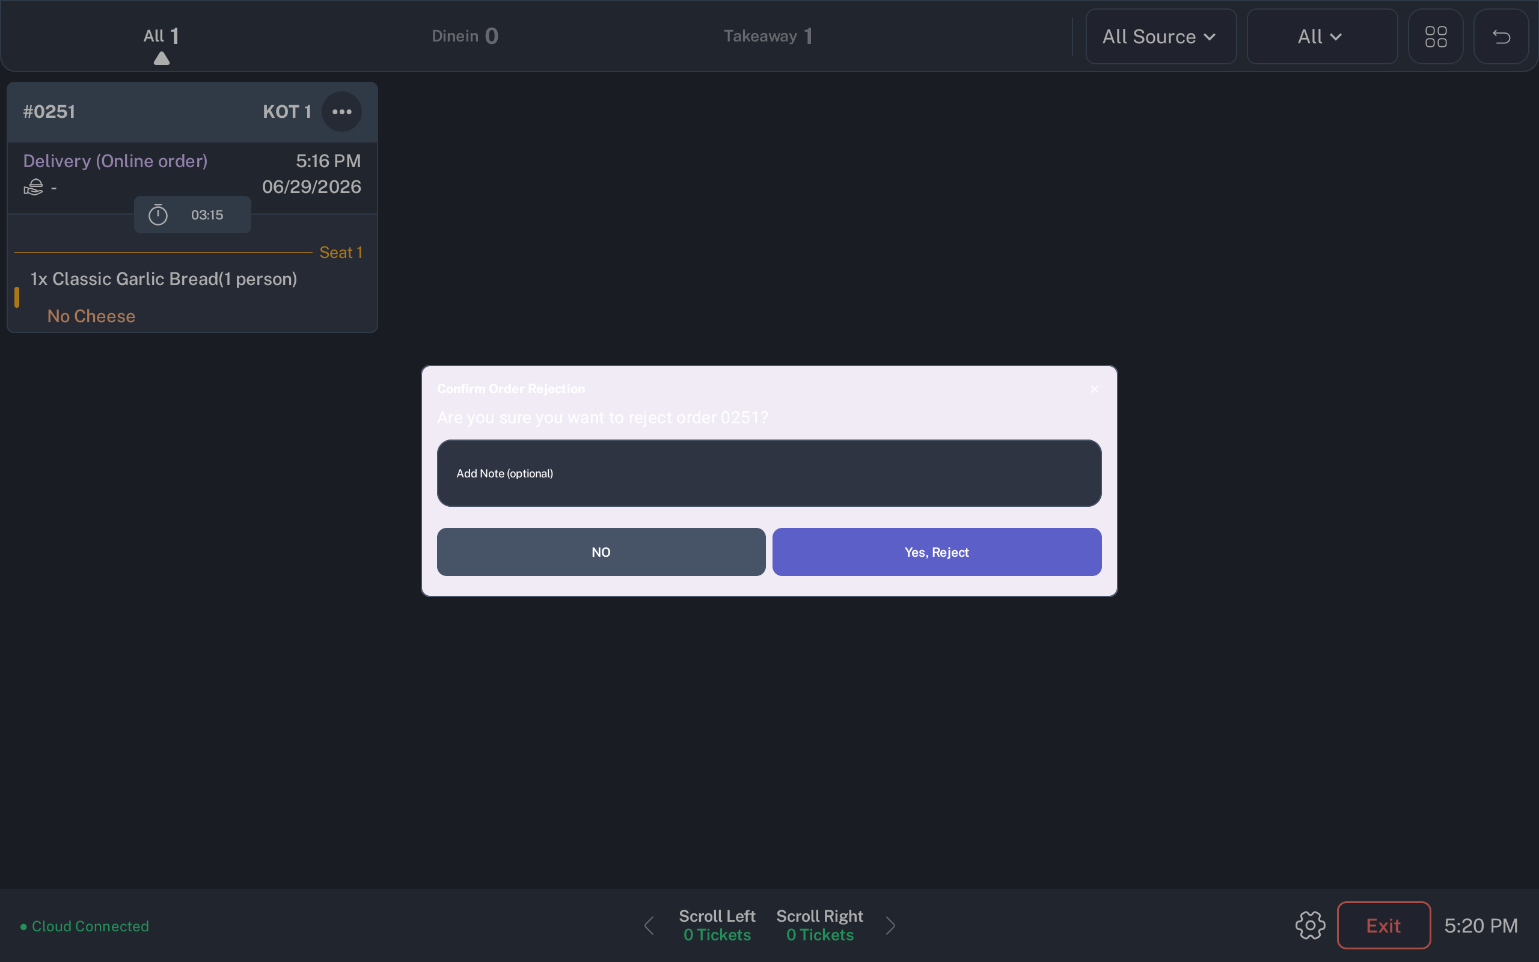This screenshot has height=962, width=1539.
Task: Click the KOT 1 label
Action: coord(287,112)
